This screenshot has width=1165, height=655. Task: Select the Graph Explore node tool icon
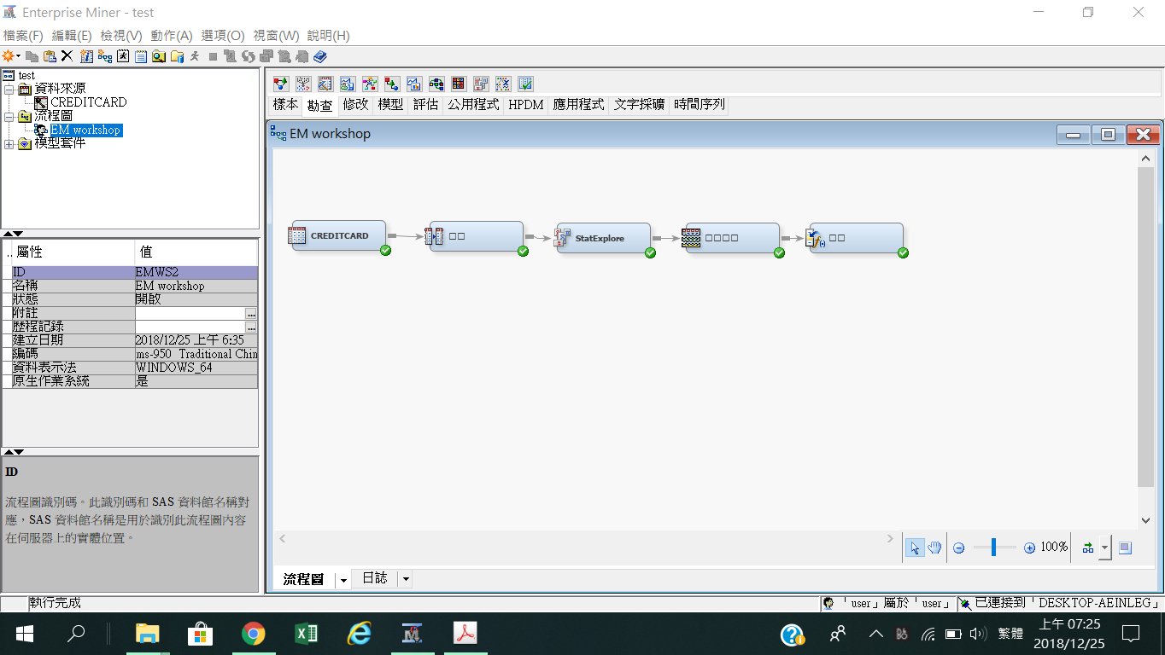click(x=348, y=84)
